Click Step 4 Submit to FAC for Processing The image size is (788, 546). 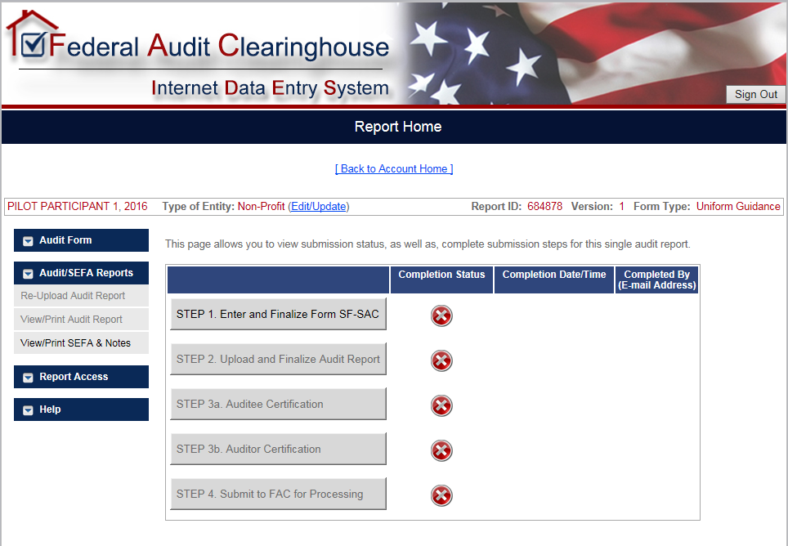coord(278,494)
